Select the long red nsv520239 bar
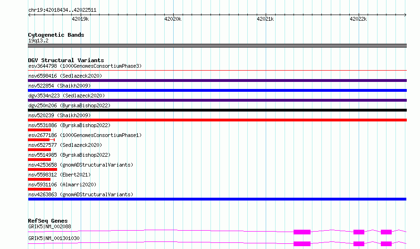Viewport: 420px width, 249px height. tap(217, 120)
